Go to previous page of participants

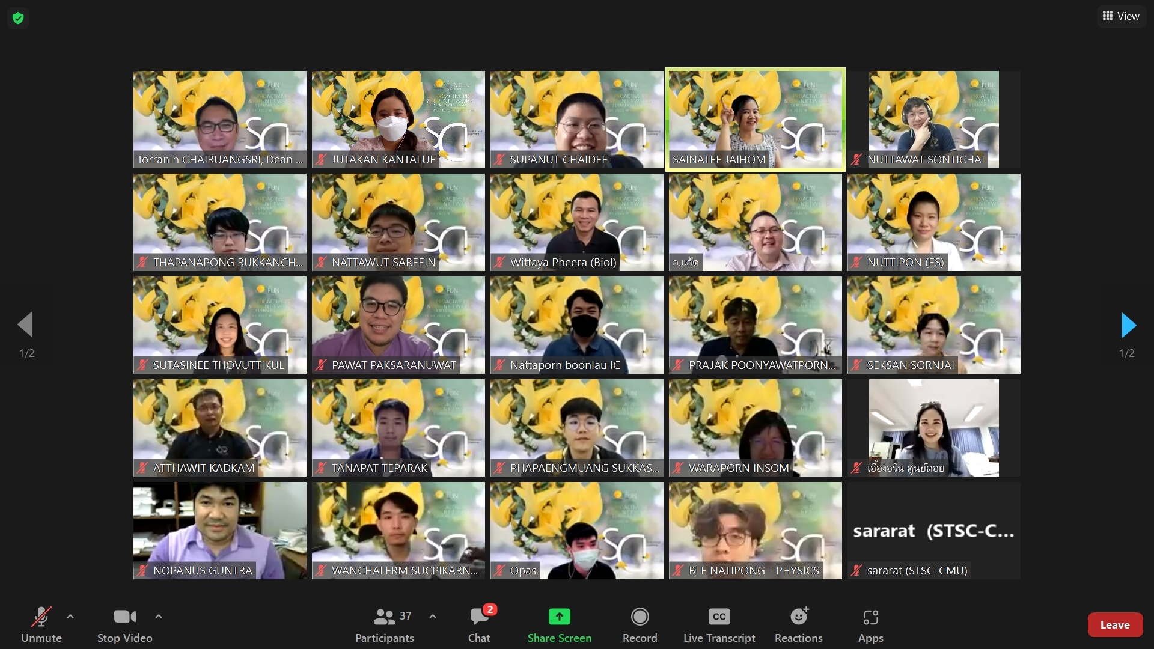25,325
